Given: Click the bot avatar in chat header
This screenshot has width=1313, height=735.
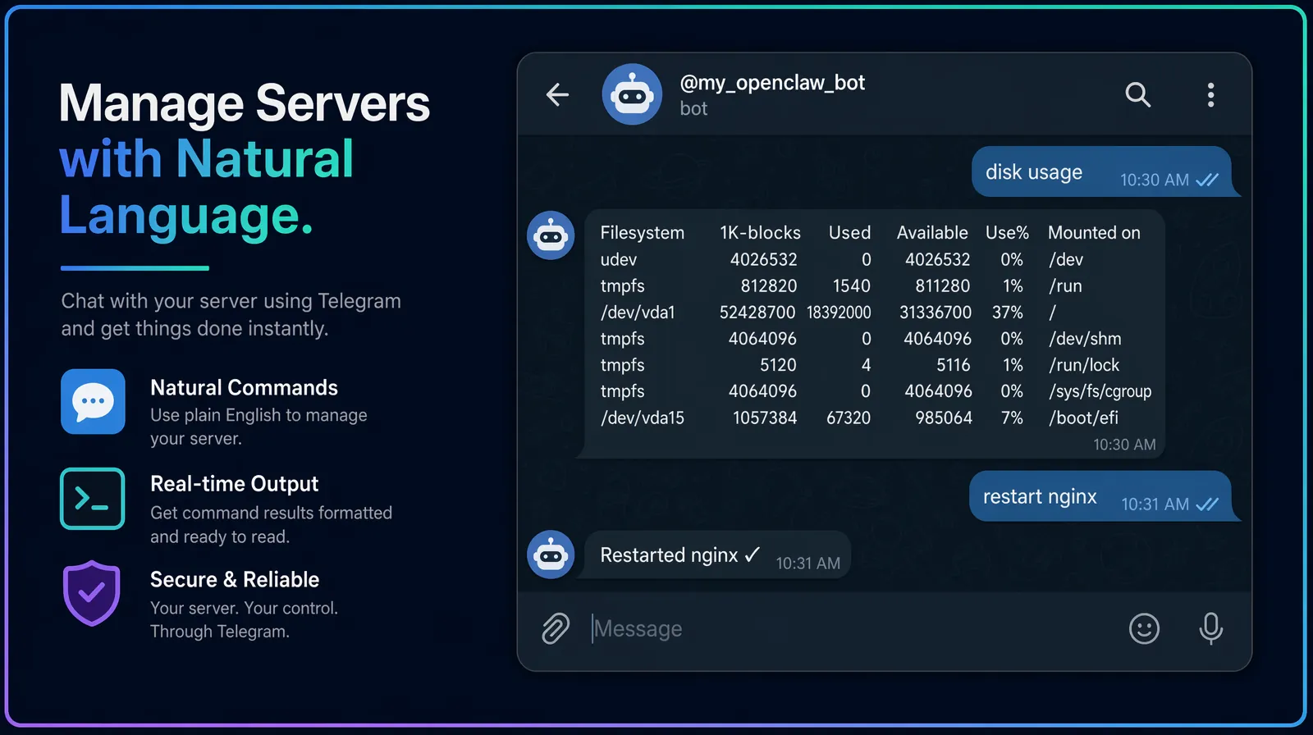Looking at the screenshot, I should point(632,94).
